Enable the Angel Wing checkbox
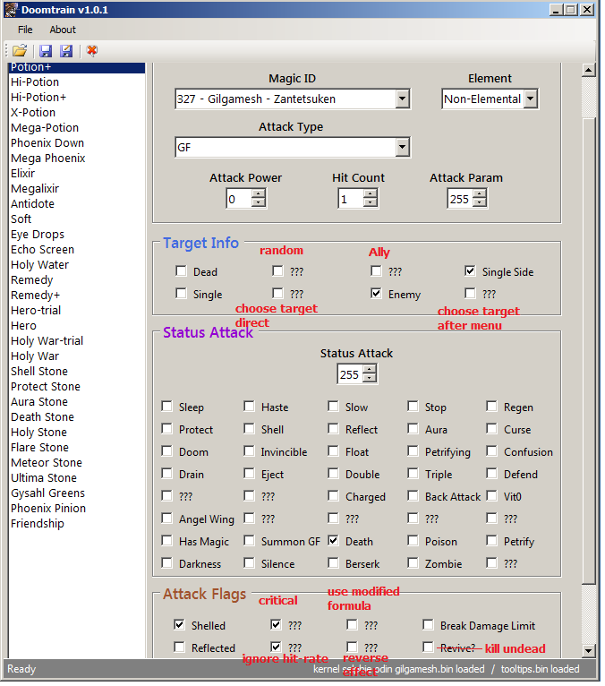This screenshot has height=686, width=605. pos(166,519)
